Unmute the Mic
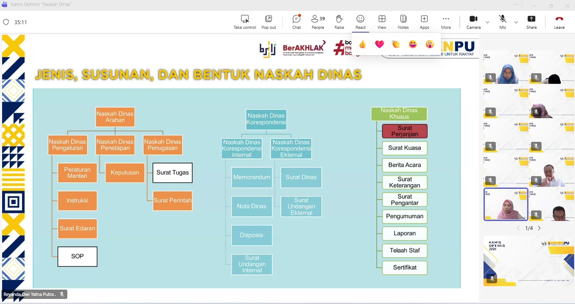The height and width of the screenshot is (304, 575). tap(503, 22)
